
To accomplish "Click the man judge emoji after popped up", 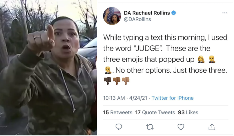I will click(212, 59).
